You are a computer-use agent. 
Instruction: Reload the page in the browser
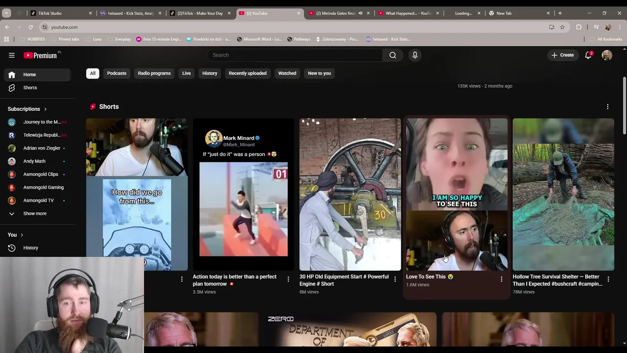point(30,27)
